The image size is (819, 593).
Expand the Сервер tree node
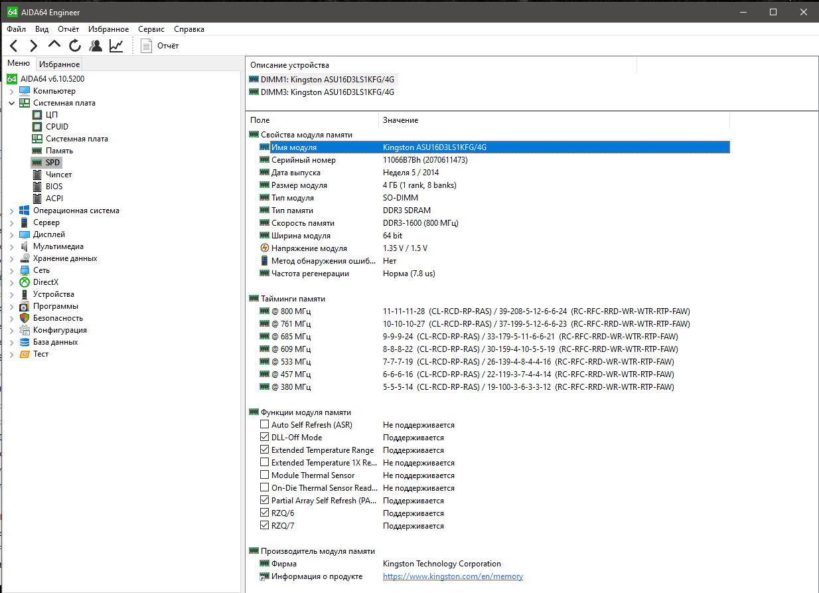click(12, 222)
